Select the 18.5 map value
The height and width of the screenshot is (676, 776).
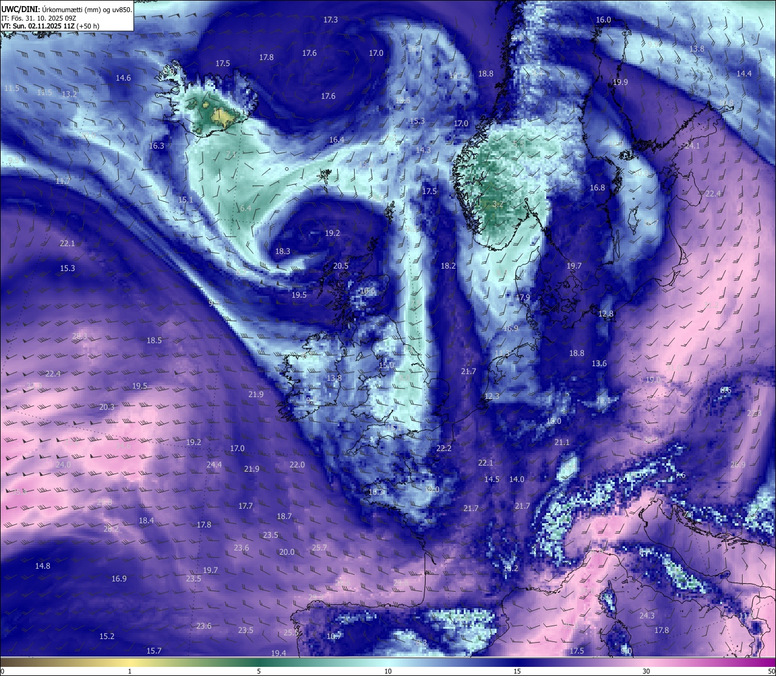(154, 341)
